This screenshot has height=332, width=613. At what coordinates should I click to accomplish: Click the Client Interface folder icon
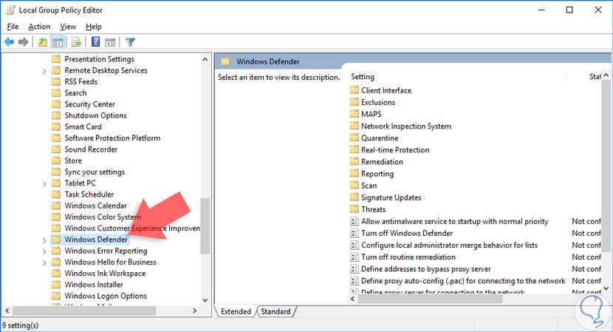pos(355,90)
